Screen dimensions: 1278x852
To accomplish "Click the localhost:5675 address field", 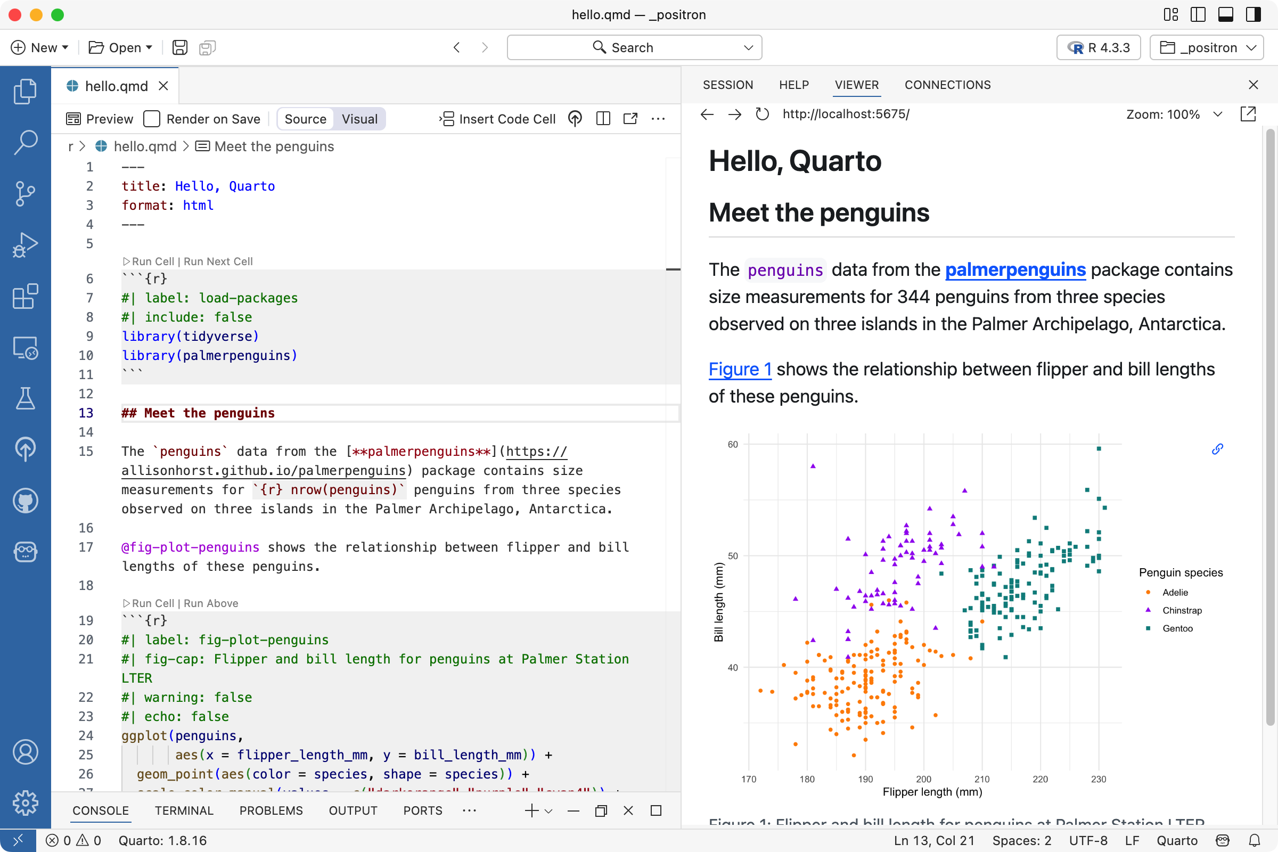I will coord(846,114).
